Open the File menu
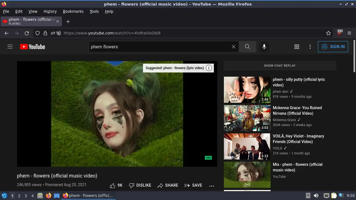 tap(6, 11)
